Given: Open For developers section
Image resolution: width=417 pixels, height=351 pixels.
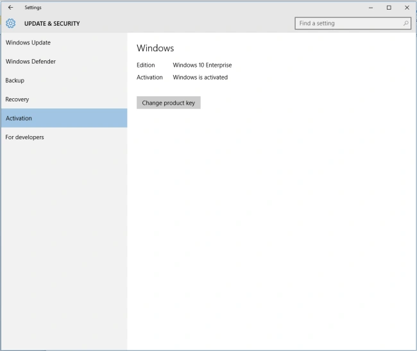Looking at the screenshot, I should (64, 137).
